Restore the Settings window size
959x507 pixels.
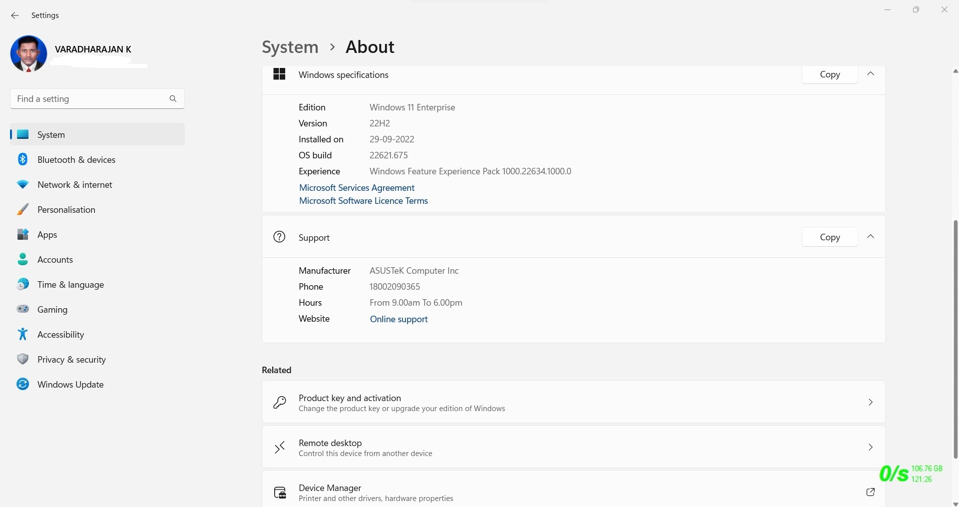click(x=916, y=10)
